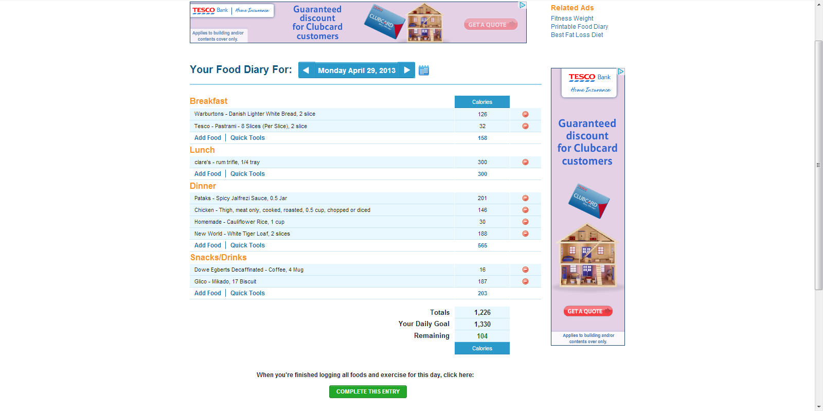Click Glico Mikado 17 Biscuit item

(225, 281)
